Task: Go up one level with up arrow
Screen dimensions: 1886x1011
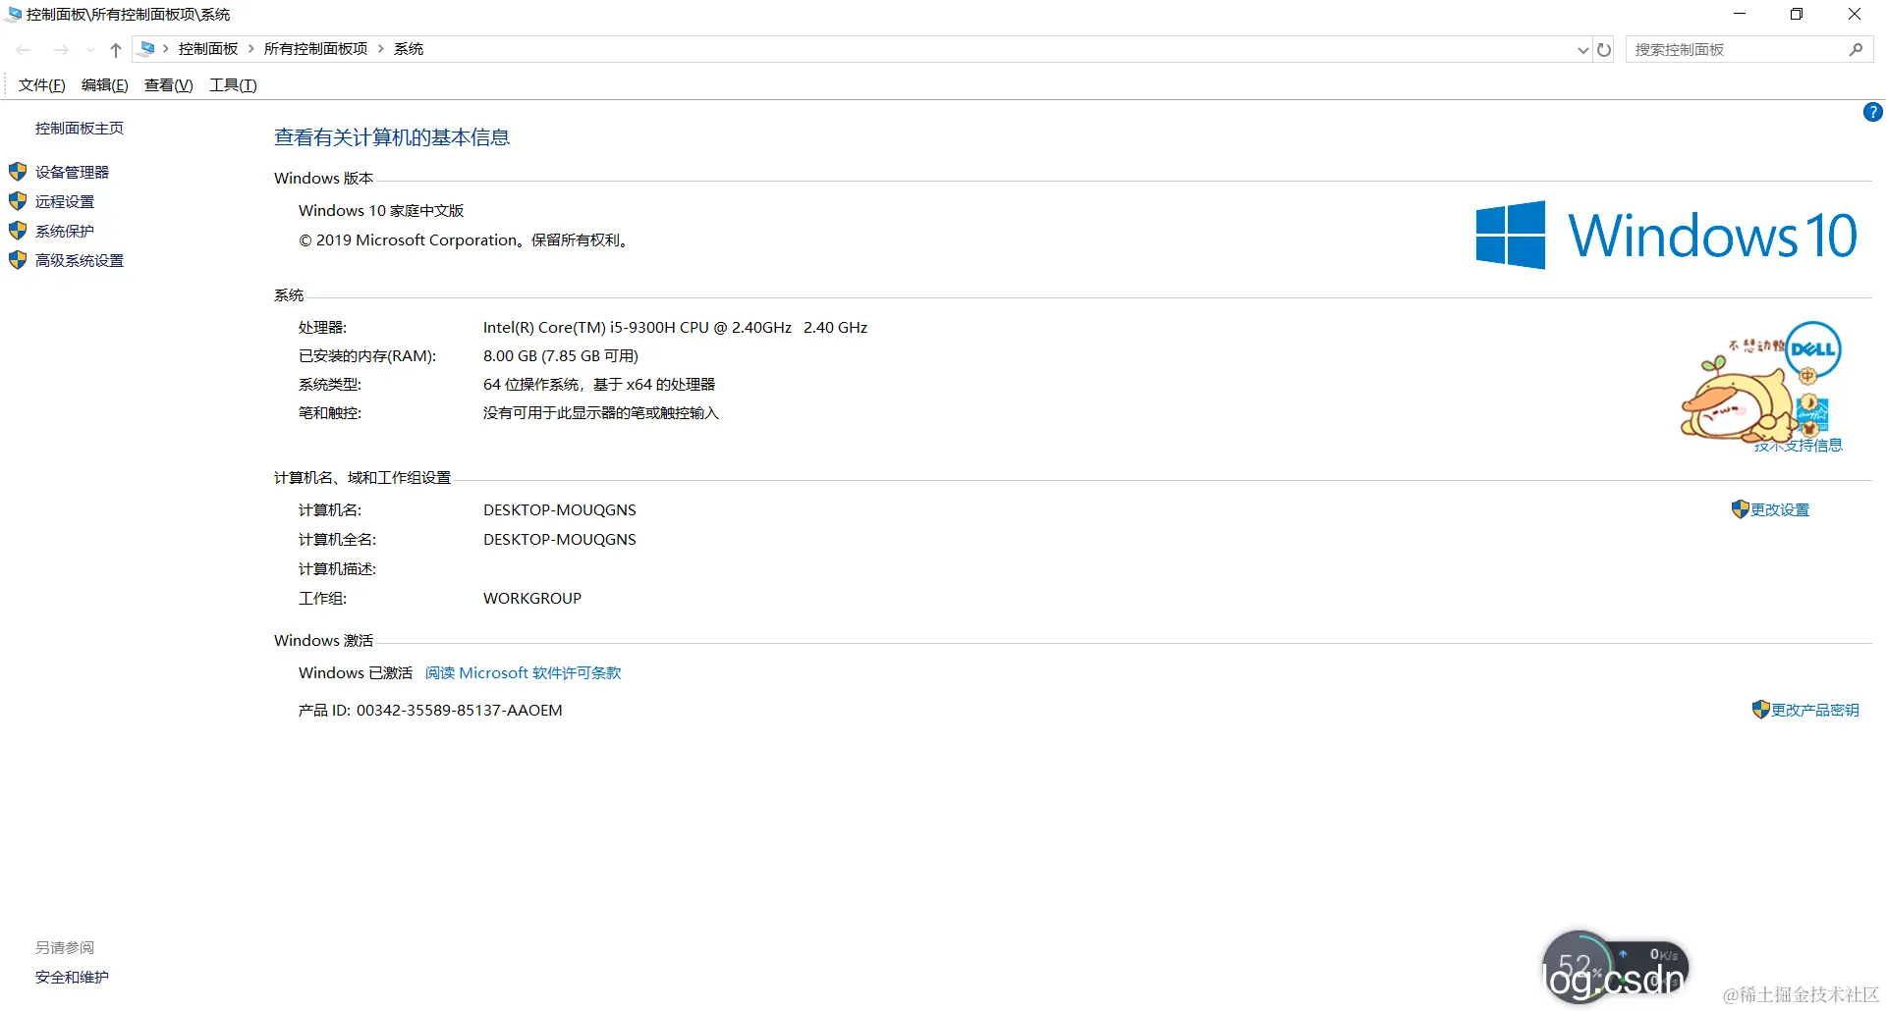Action: 116,49
